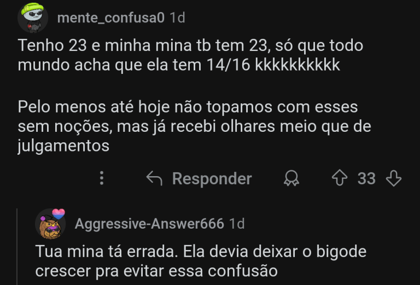Click the 'kkkkkkkkkk' laughter text
Screen dimensions: 420x285
pos(297,65)
